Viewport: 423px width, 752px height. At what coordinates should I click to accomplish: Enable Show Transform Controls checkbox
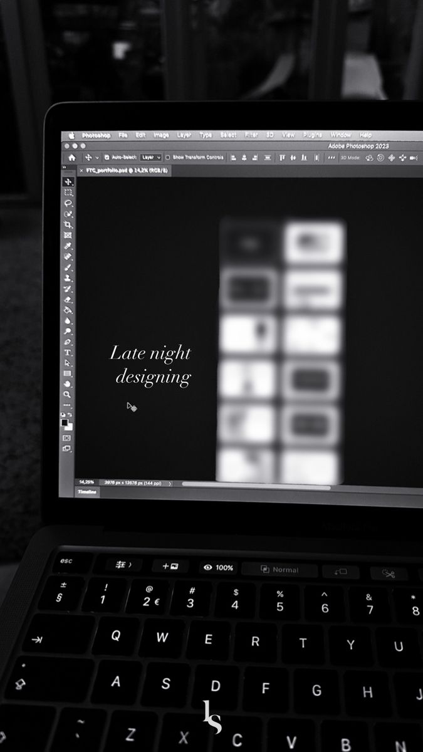(168, 158)
